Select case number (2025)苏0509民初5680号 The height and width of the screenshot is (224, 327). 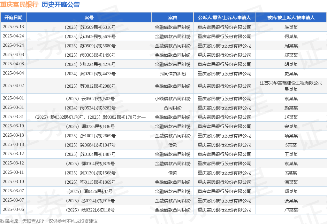(90, 46)
